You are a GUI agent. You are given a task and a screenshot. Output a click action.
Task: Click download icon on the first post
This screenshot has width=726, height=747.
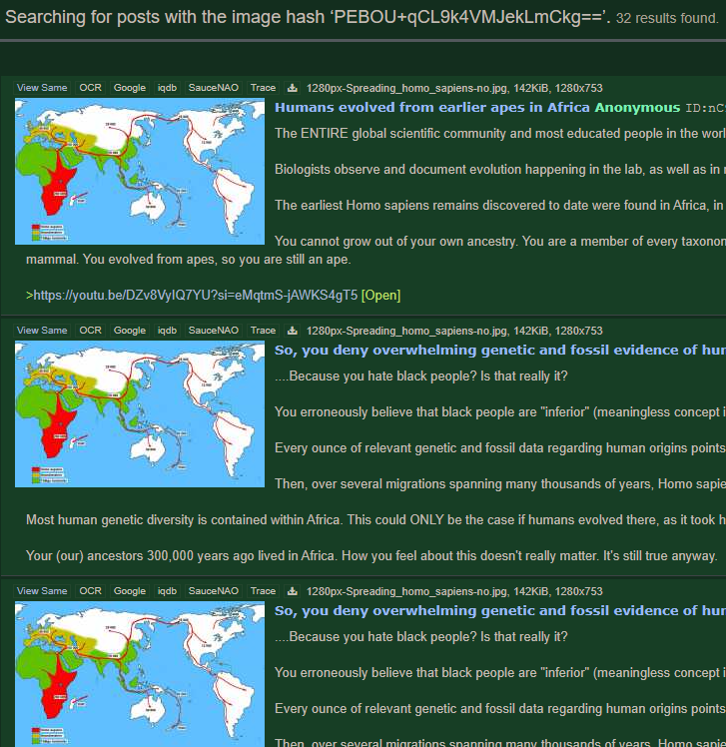[292, 88]
